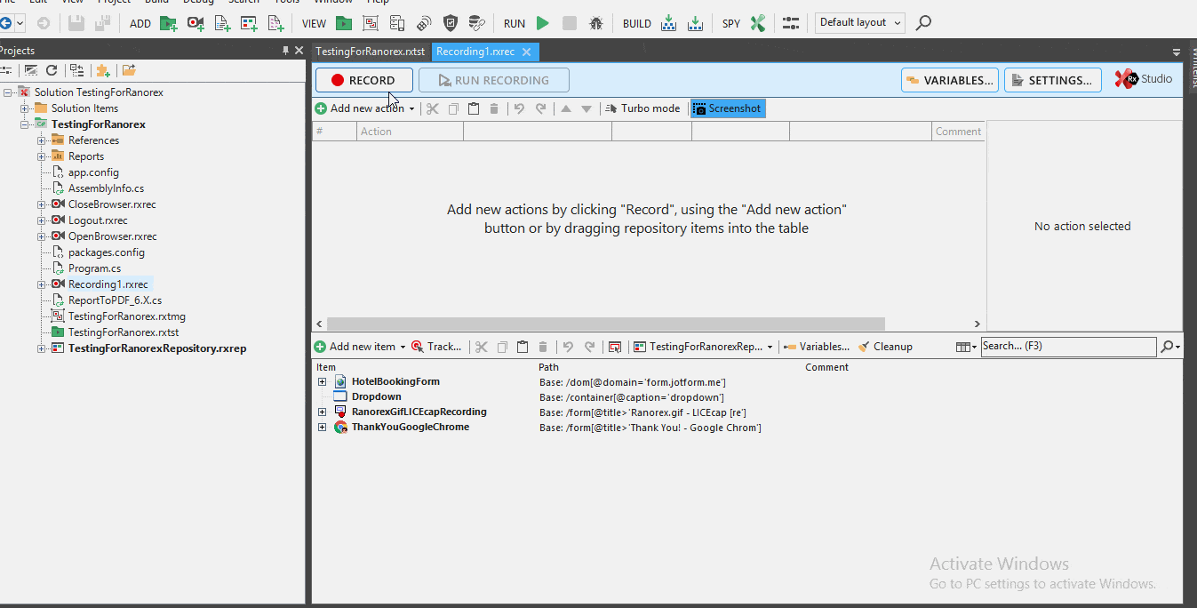Open the SETTINGS... button
The height and width of the screenshot is (608, 1197).
point(1053,80)
